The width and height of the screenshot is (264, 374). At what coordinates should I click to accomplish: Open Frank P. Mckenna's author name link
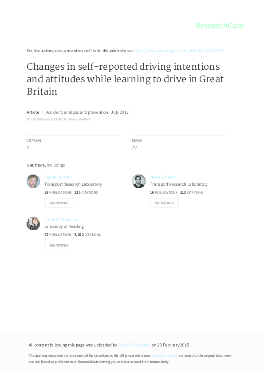click(x=60, y=219)
